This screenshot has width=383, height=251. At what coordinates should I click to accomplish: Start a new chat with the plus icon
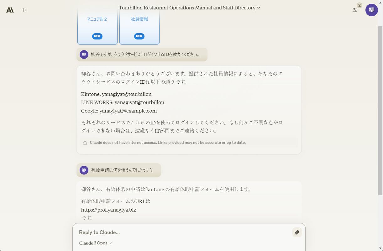[x=24, y=10]
